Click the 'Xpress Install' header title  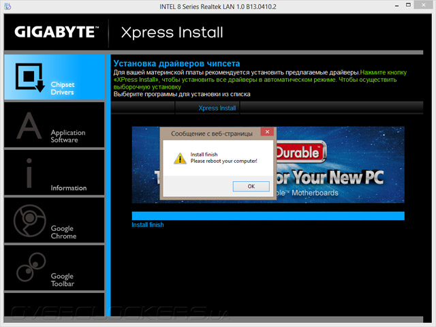172,33
